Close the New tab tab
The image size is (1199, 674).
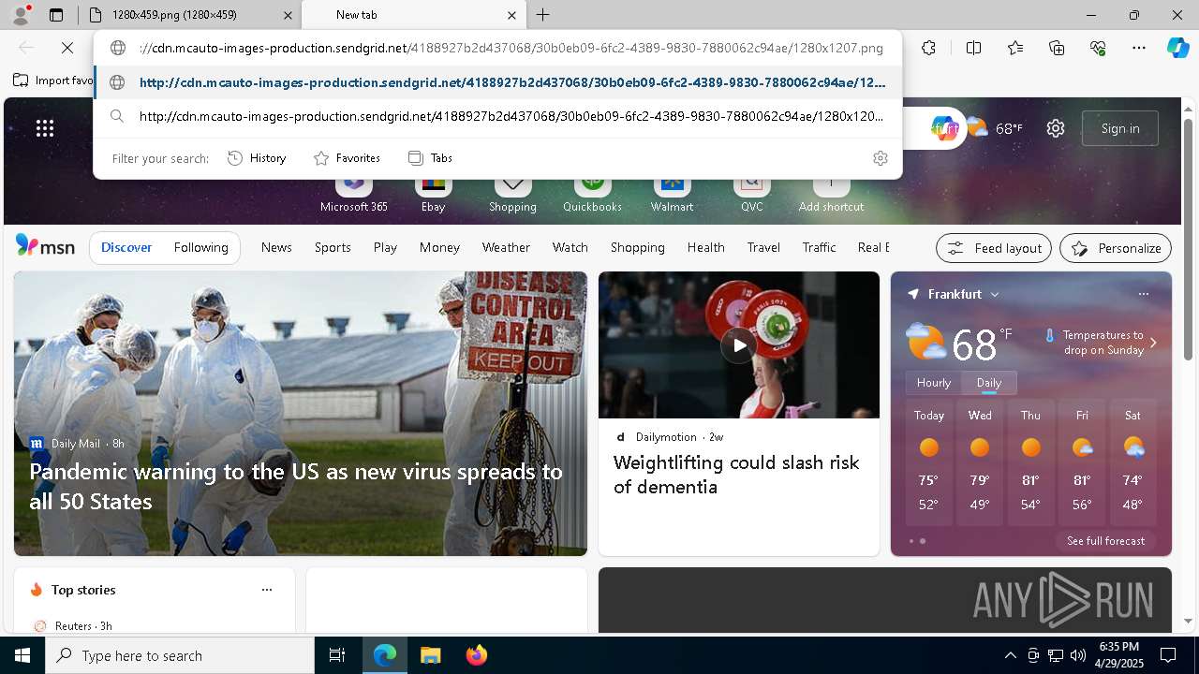[x=511, y=15]
